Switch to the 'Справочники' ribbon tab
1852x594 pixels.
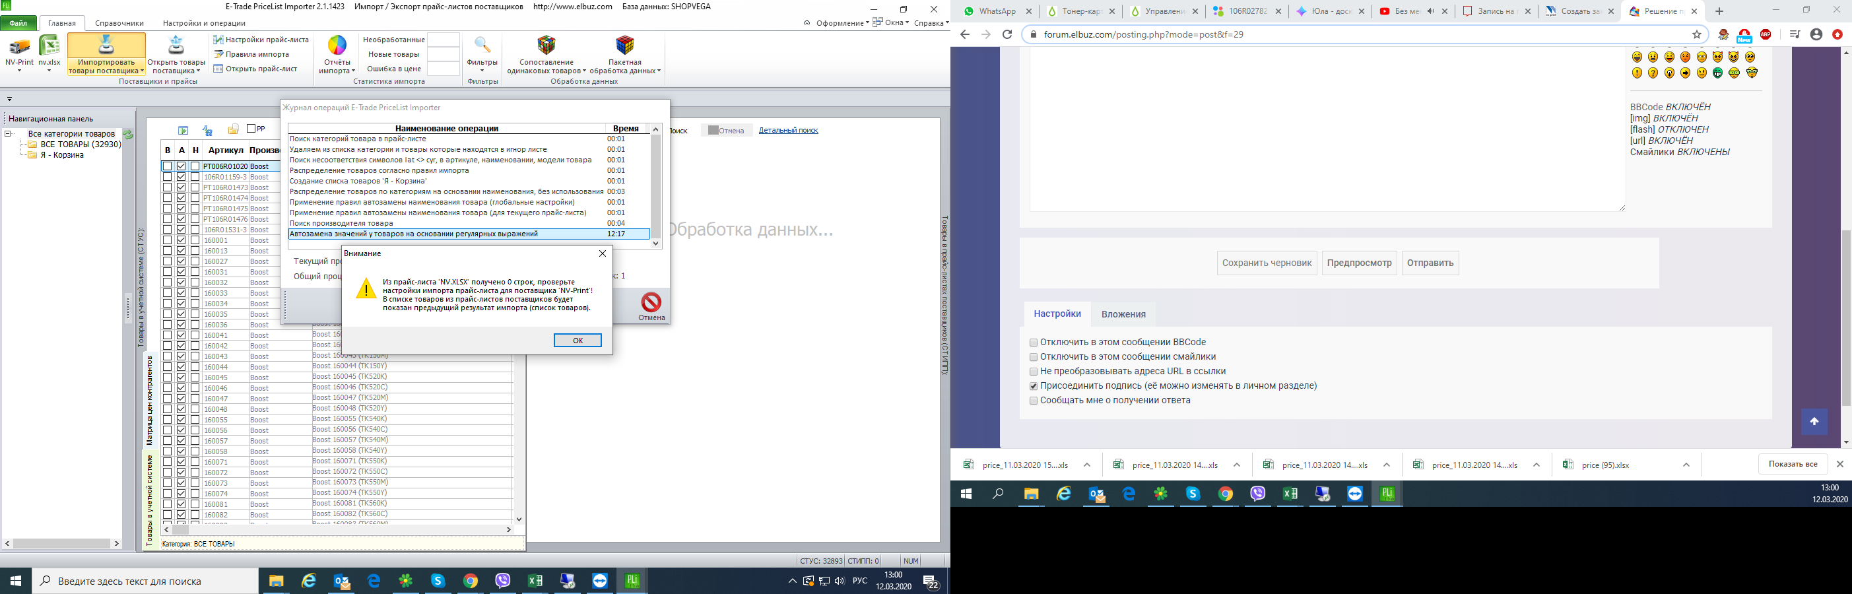pos(119,23)
